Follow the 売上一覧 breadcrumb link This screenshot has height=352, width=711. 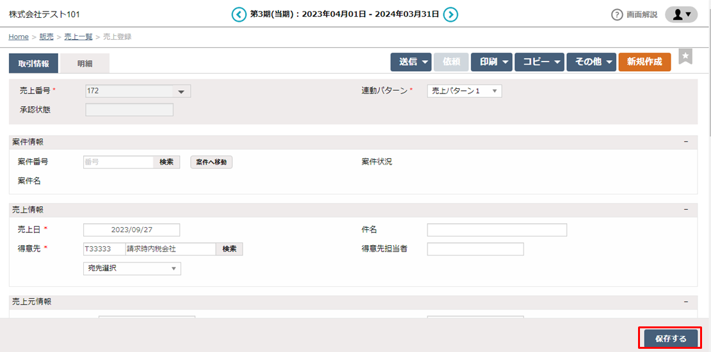point(77,37)
